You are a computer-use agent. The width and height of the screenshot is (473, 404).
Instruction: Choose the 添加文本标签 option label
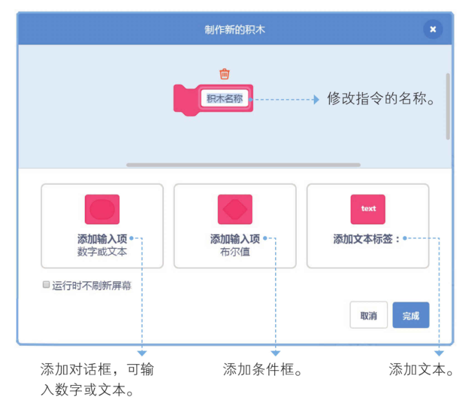pos(367,239)
